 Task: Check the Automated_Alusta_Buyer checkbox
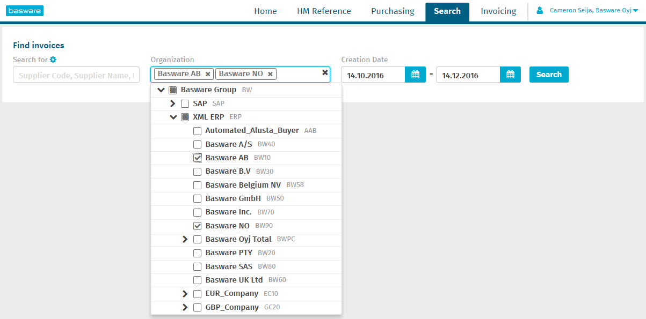click(197, 131)
